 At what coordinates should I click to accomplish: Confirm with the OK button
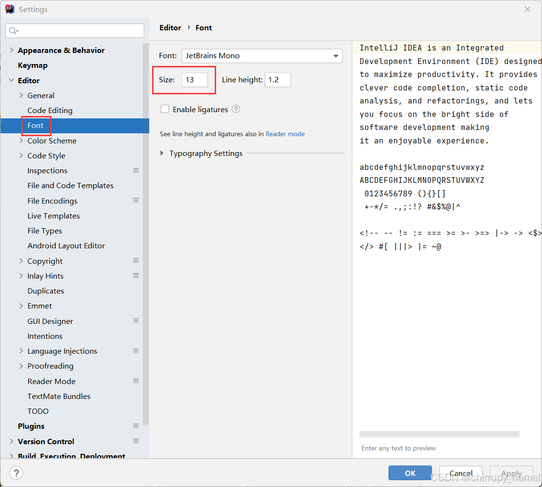(x=410, y=473)
